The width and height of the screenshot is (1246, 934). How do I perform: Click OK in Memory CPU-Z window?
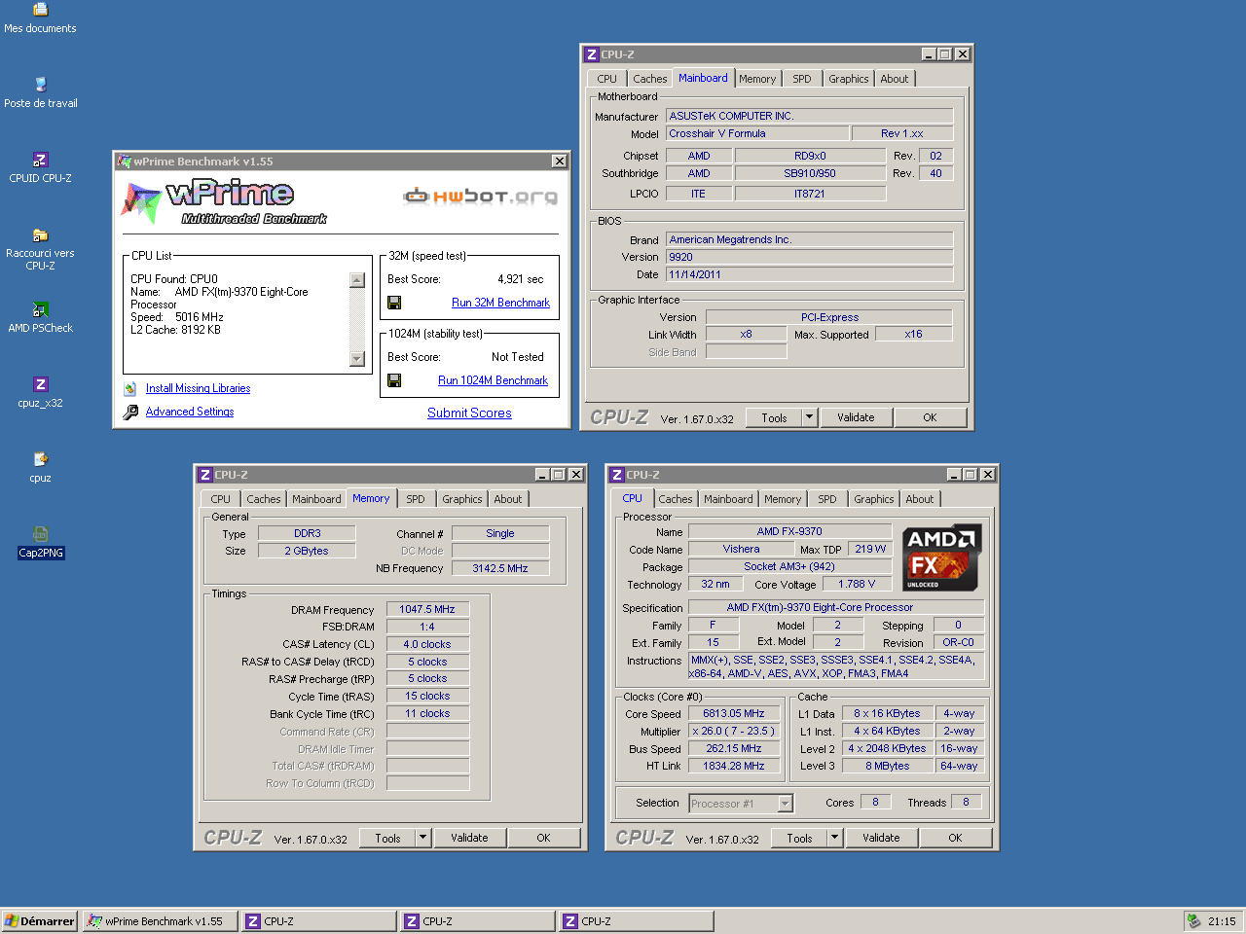(x=543, y=838)
